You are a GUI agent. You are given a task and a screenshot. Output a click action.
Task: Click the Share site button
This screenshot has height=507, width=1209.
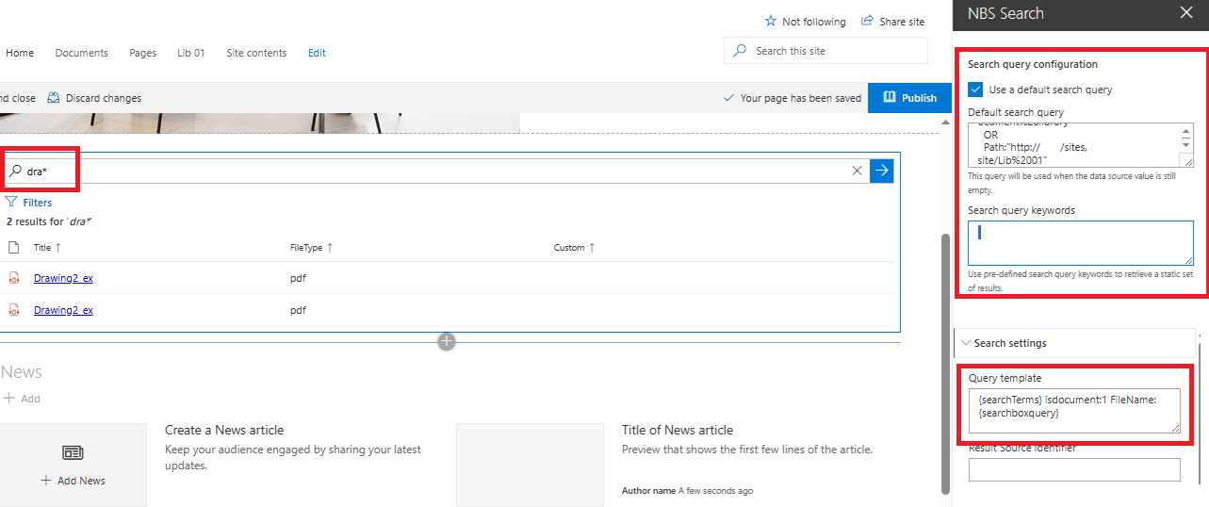[x=892, y=21]
